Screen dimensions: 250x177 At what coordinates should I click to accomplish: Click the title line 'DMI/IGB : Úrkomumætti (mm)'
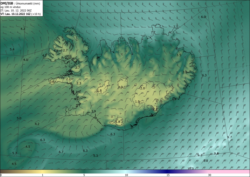click(20, 3)
